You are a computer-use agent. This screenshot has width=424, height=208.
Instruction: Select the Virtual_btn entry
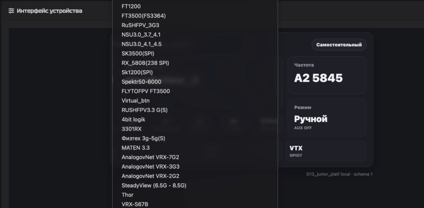click(x=195, y=101)
